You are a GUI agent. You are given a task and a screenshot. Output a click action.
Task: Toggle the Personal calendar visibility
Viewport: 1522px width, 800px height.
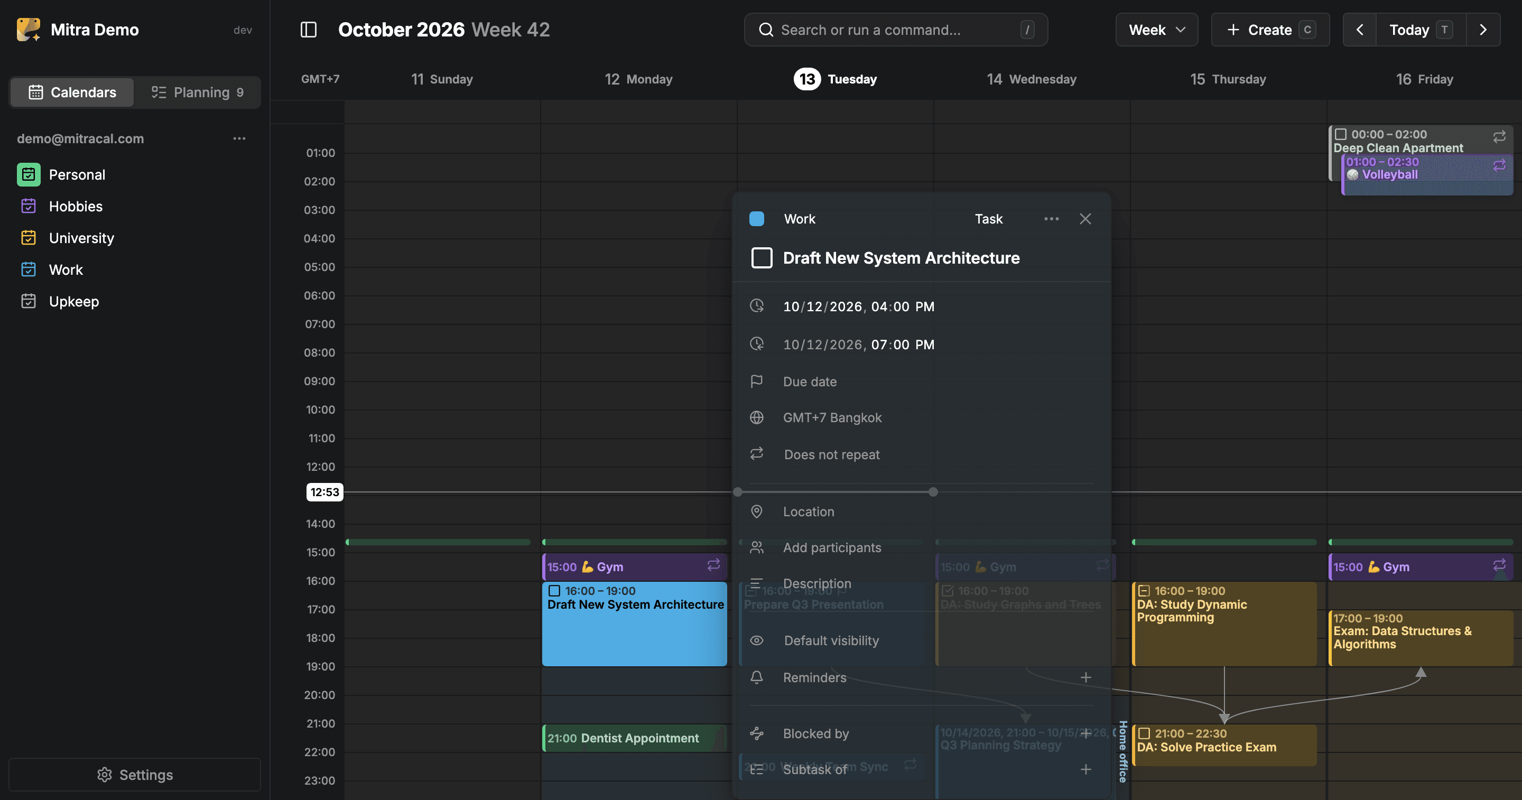(29, 174)
